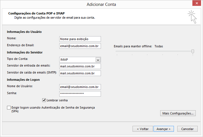Click the Servidor de saída (SMTP) field
The height and width of the screenshot is (137, 203).
[x=80, y=73]
